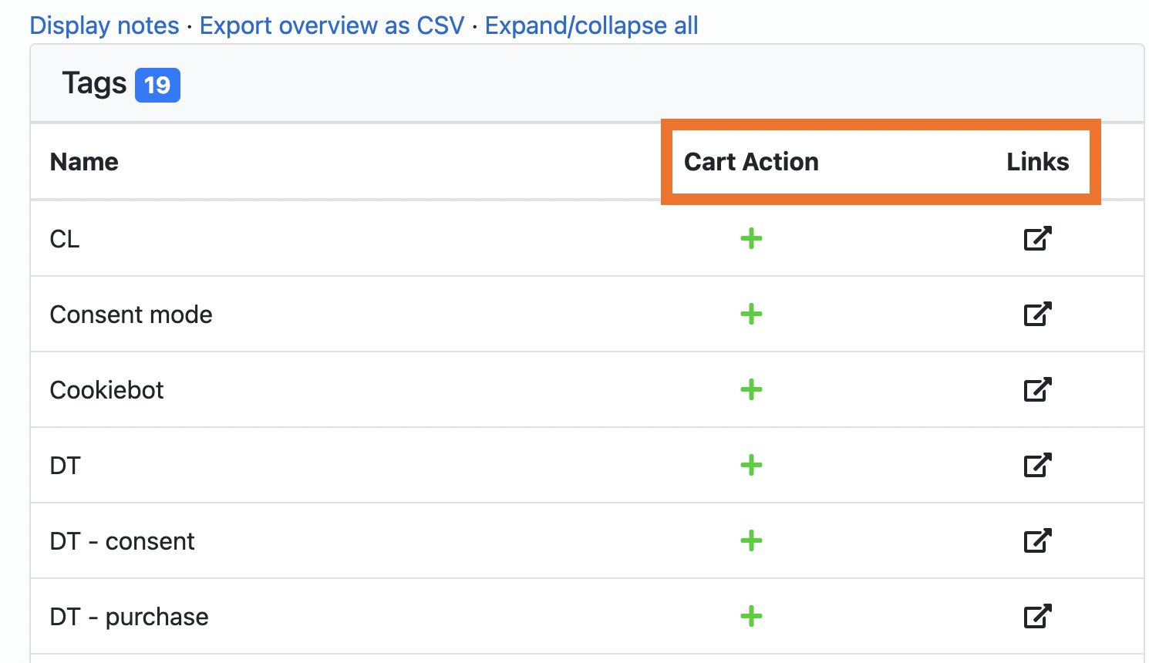Add CL tag to cart

[751, 238]
